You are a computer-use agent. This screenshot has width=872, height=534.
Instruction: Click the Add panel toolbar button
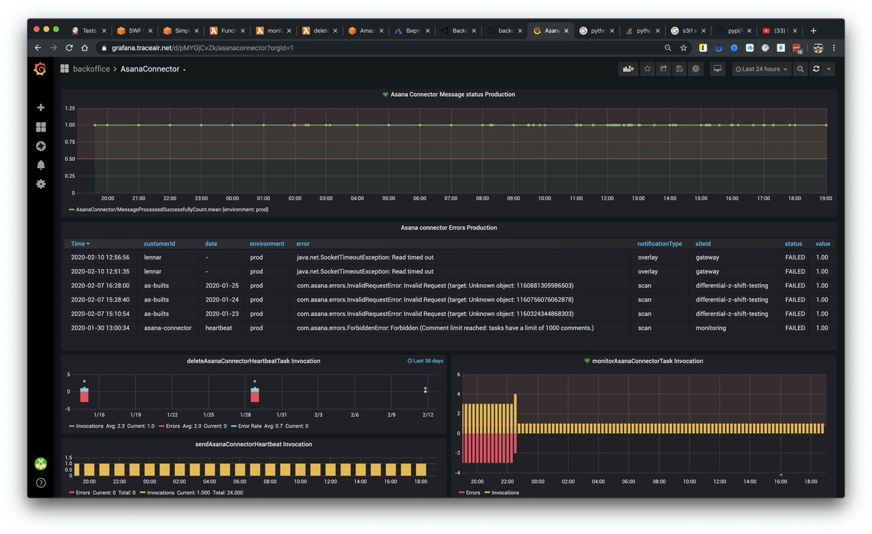628,69
